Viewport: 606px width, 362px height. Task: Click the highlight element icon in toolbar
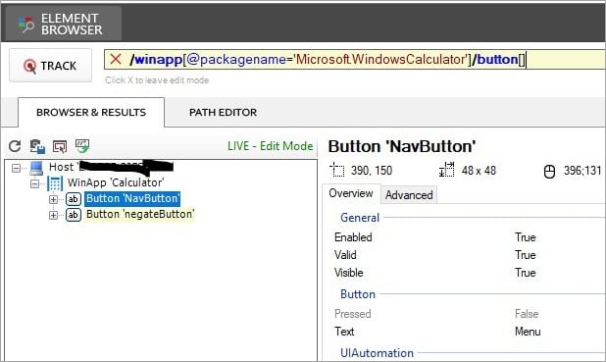click(60, 146)
